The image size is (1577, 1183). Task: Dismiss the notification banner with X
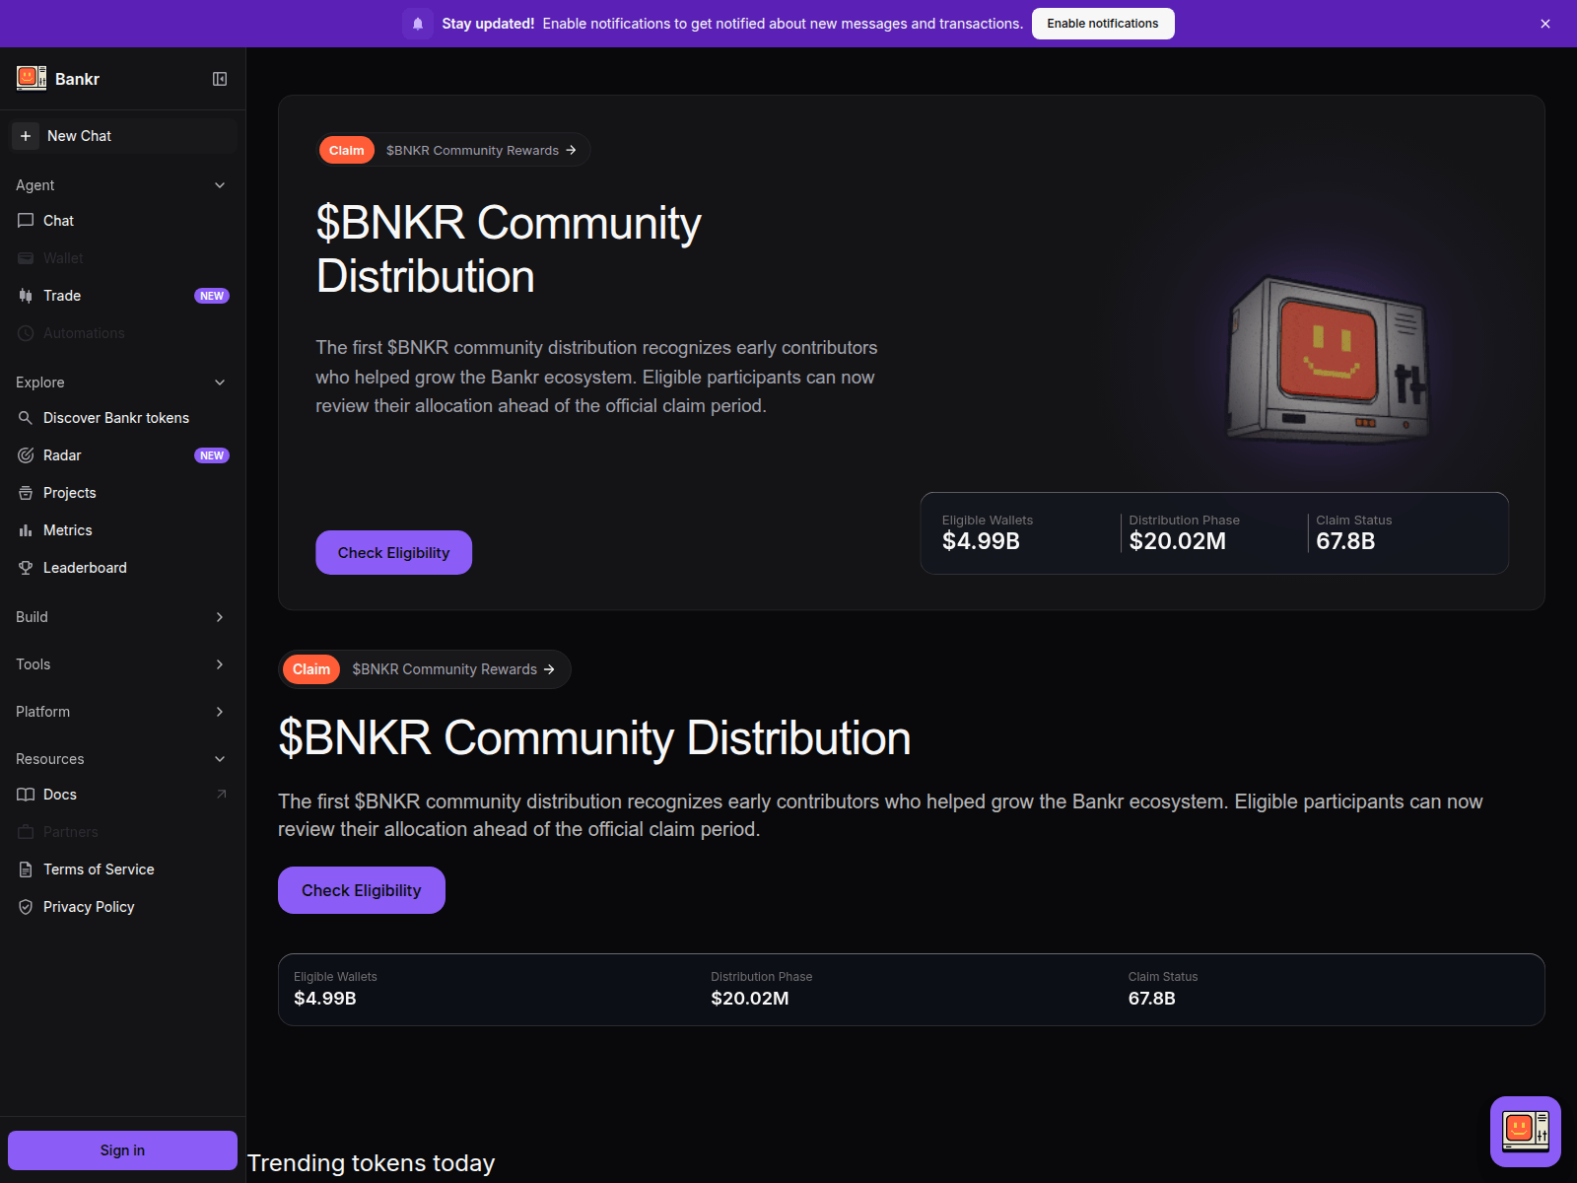pyautogui.click(x=1545, y=24)
